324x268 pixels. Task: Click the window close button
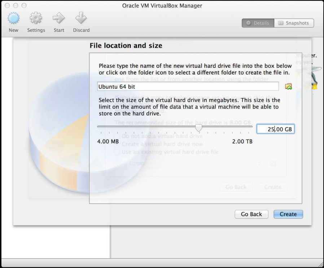point(8,5)
